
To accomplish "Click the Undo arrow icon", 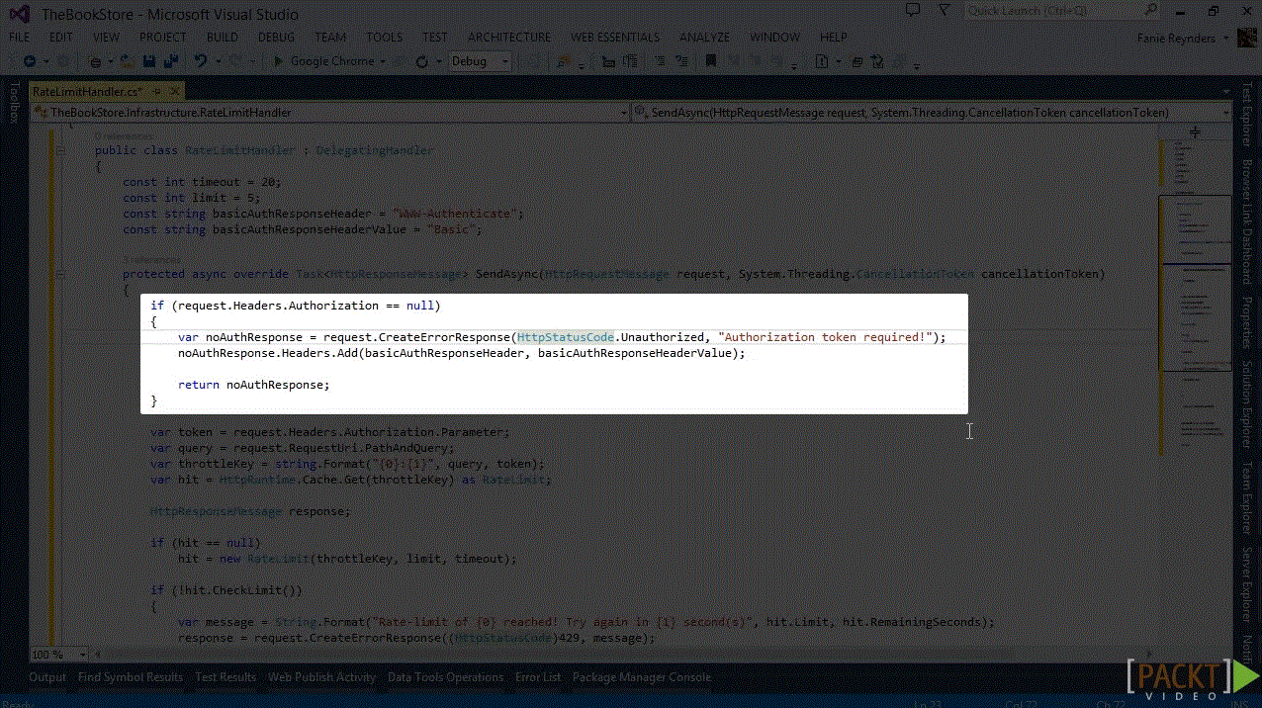I will coord(201,61).
